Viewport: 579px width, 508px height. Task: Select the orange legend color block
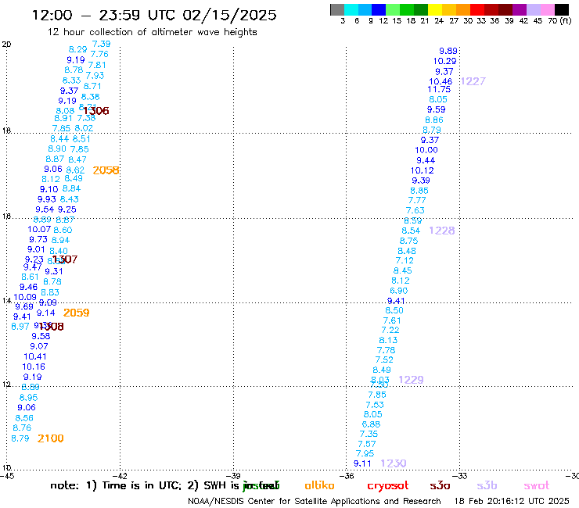462,9
